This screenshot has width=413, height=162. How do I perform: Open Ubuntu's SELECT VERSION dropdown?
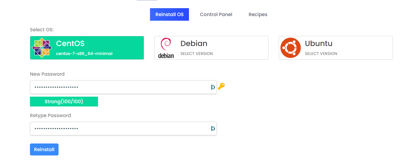tap(321, 54)
